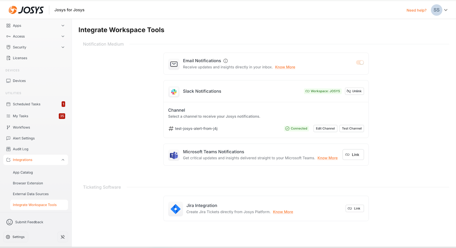Click the Integrations edit icon
Screen dimensions: 456x248
tap(8, 160)
